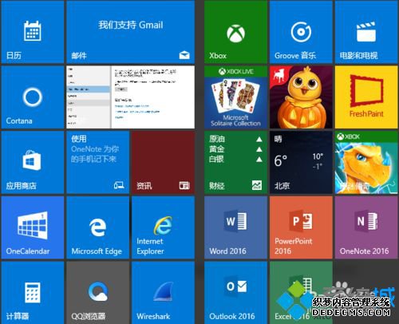
Task: Open the 资讯 news tile
Action: [x=163, y=162]
